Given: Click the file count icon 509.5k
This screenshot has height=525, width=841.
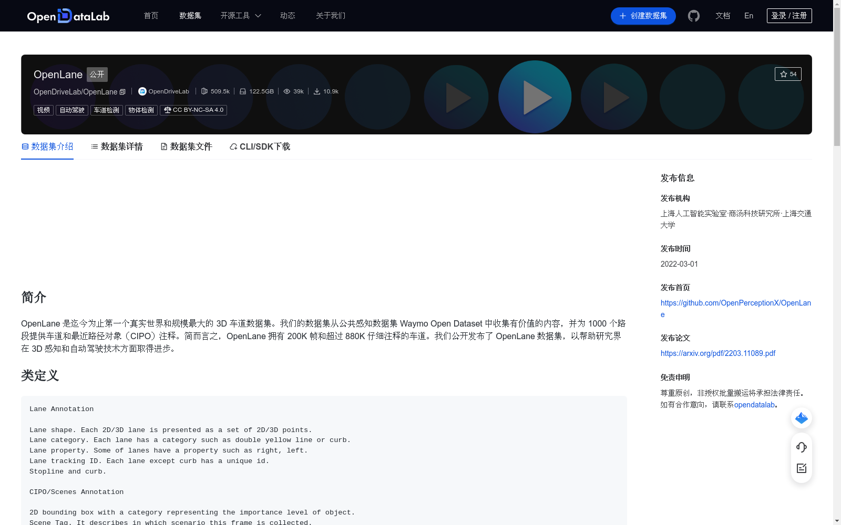Looking at the screenshot, I should click(204, 91).
